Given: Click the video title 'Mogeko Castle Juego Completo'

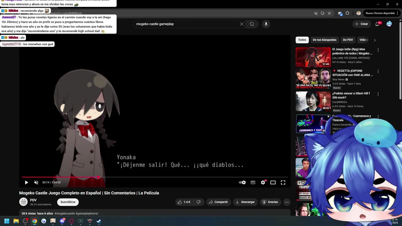Looking at the screenshot, I should coord(89,193).
